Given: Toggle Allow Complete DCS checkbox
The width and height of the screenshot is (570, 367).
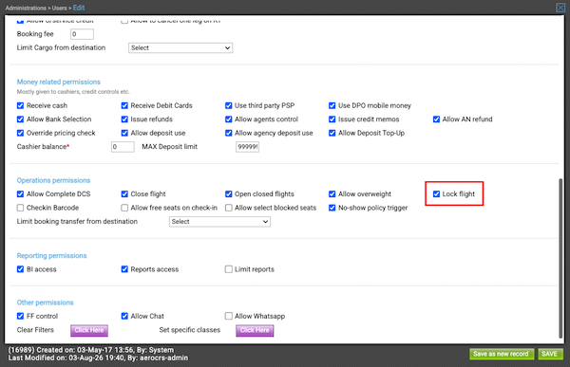Looking at the screenshot, I should (20, 194).
